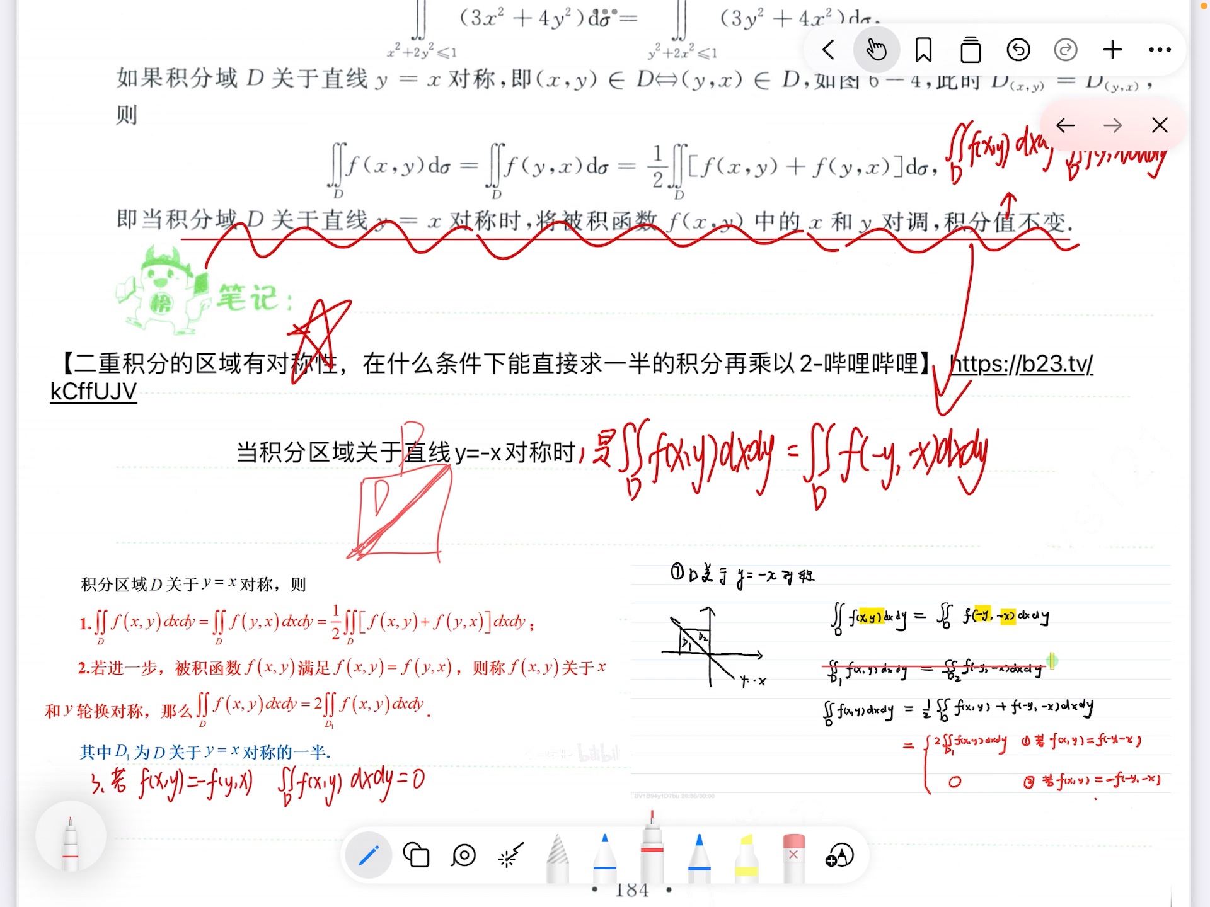Viewport: 1210px width, 907px height.
Task: Select the blue pen mode button
Action: pyautogui.click(x=369, y=855)
